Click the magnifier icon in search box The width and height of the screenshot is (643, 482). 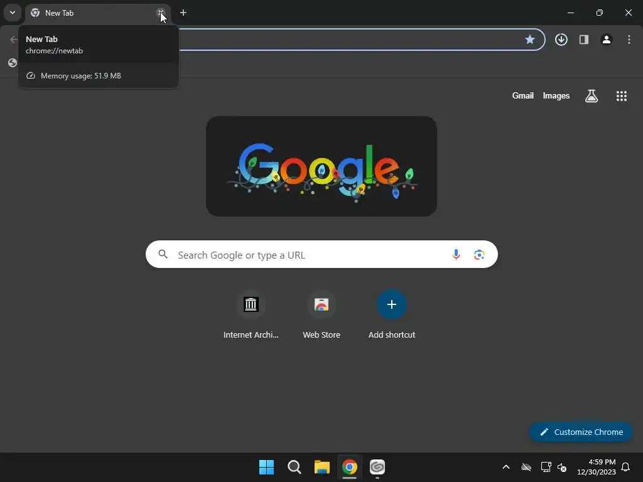coord(163,255)
